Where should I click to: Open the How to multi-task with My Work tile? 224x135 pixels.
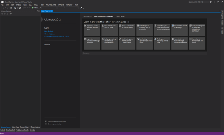coord(109,30)
